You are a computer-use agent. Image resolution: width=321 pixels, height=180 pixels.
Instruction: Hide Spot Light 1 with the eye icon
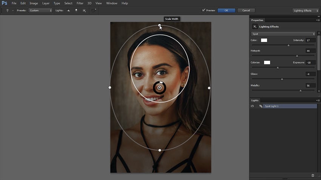point(253,106)
